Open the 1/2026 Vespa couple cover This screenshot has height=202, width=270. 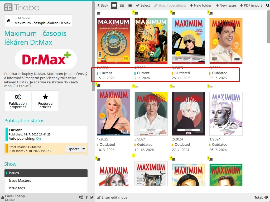tap(151, 41)
